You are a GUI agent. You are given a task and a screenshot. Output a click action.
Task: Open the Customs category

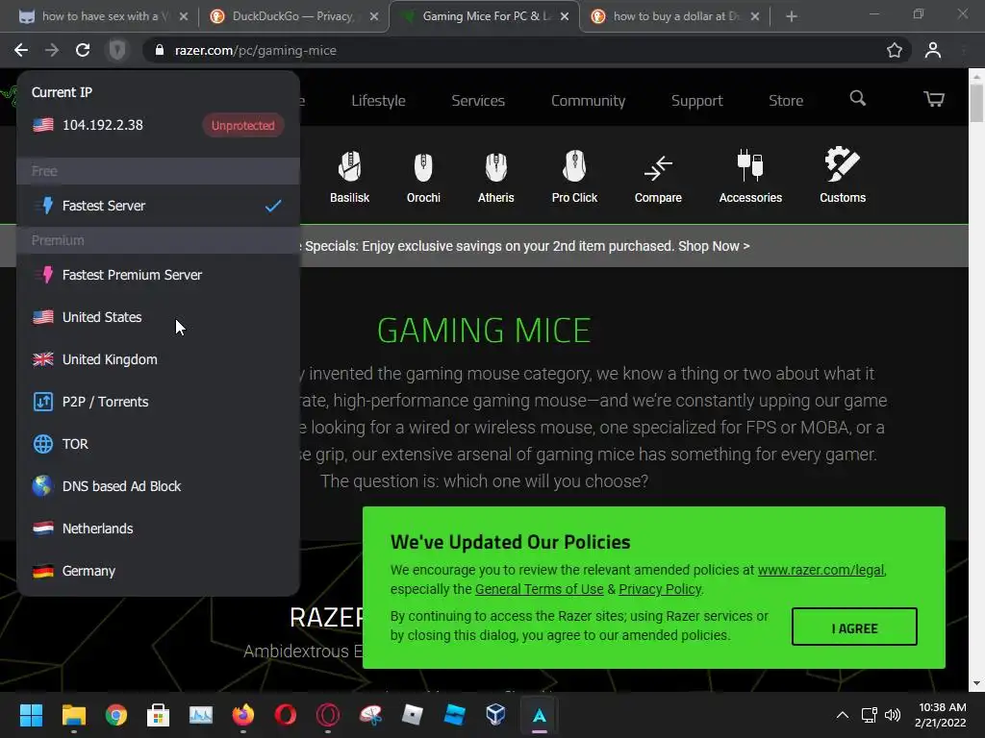843,177
